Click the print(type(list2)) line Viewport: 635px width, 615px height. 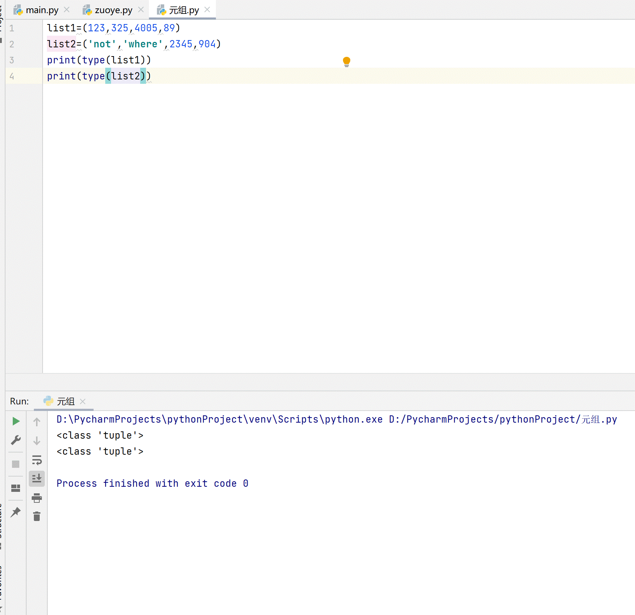(x=99, y=76)
